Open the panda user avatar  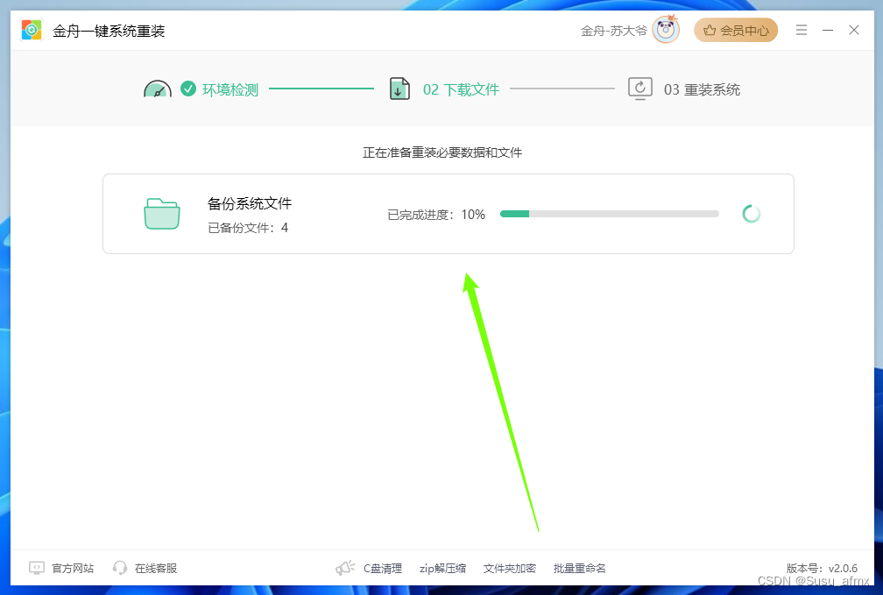pos(666,29)
